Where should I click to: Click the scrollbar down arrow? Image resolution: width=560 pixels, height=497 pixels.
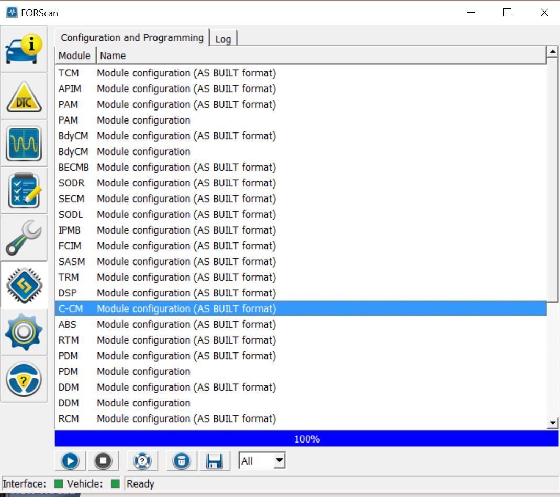[553, 423]
